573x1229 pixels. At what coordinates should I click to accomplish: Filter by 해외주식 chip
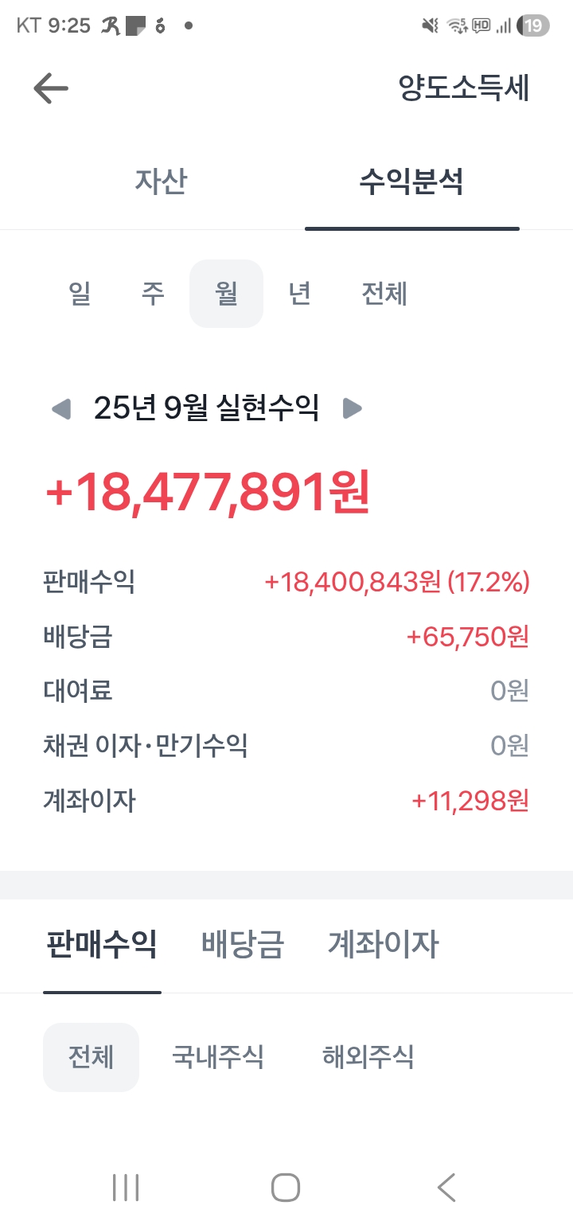click(x=368, y=1057)
